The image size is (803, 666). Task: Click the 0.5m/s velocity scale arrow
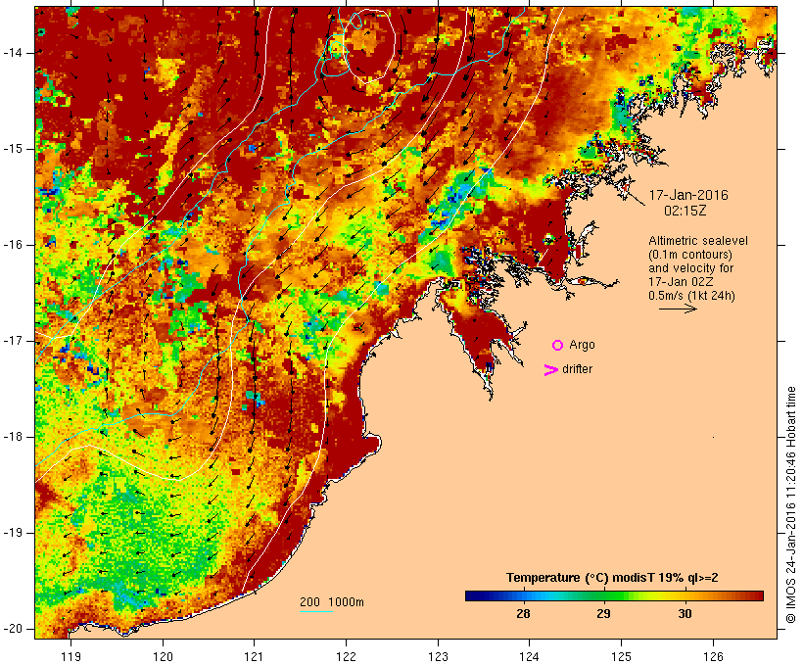678,309
